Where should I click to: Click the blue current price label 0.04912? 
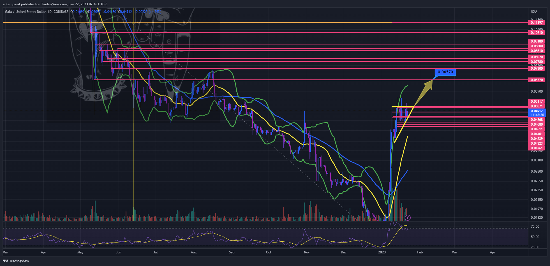point(537,111)
